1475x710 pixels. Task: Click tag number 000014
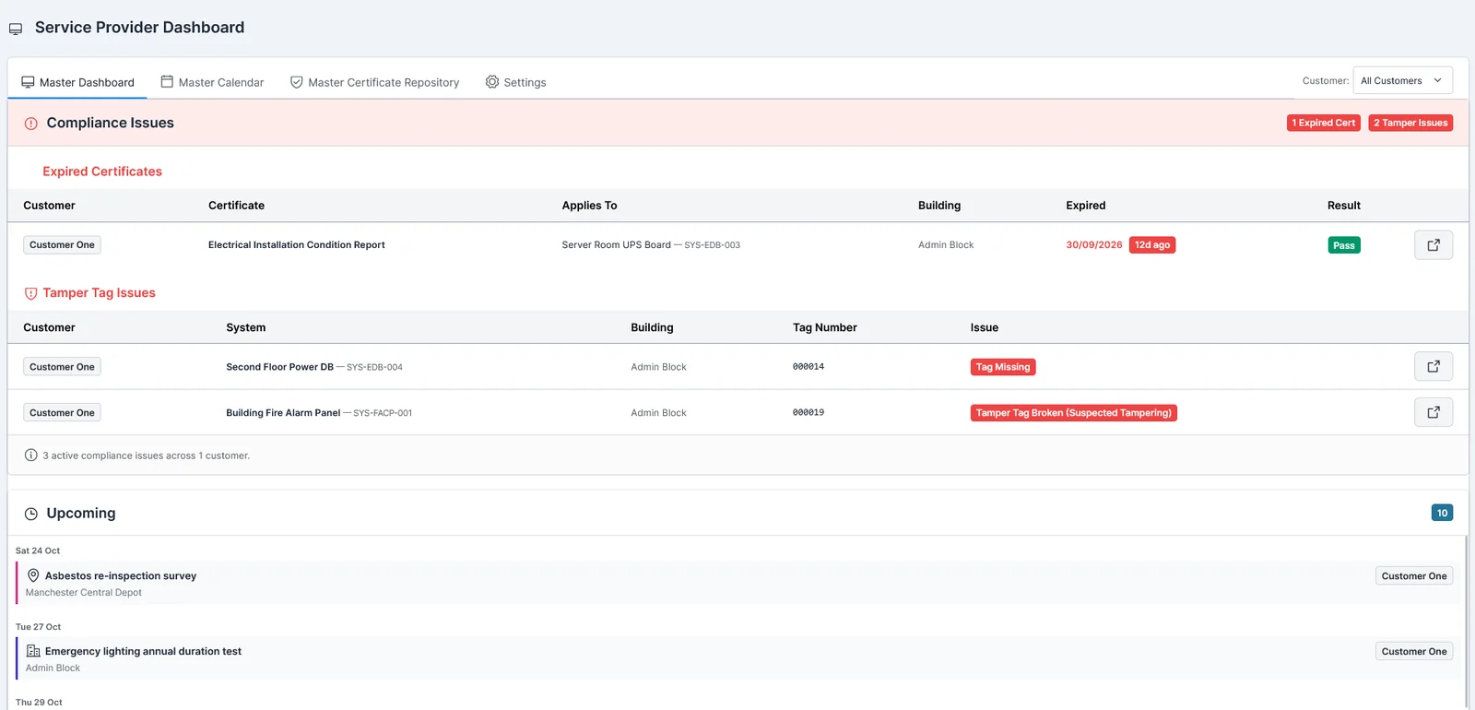(x=808, y=367)
